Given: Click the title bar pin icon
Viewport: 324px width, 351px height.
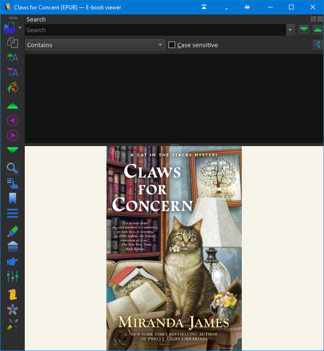Looking at the screenshot, I should (x=247, y=7).
